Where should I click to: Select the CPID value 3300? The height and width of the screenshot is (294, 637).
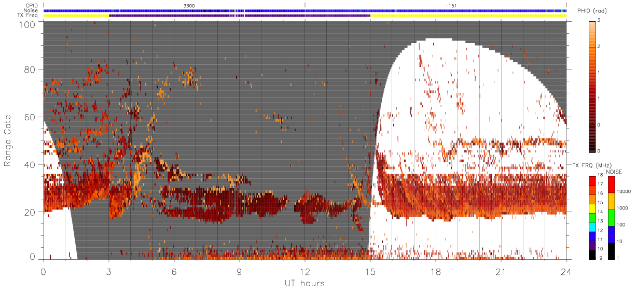(189, 5)
